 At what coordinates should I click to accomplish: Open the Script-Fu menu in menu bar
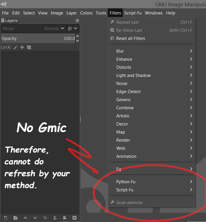pos(133,13)
